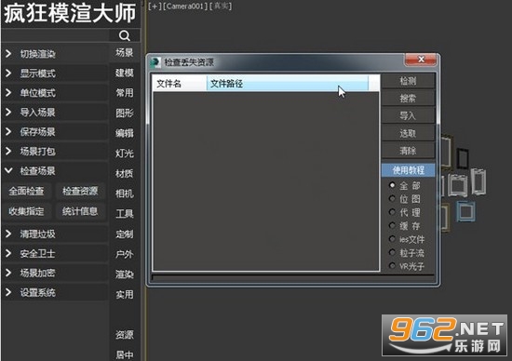Click the 清除 button

coord(408,151)
